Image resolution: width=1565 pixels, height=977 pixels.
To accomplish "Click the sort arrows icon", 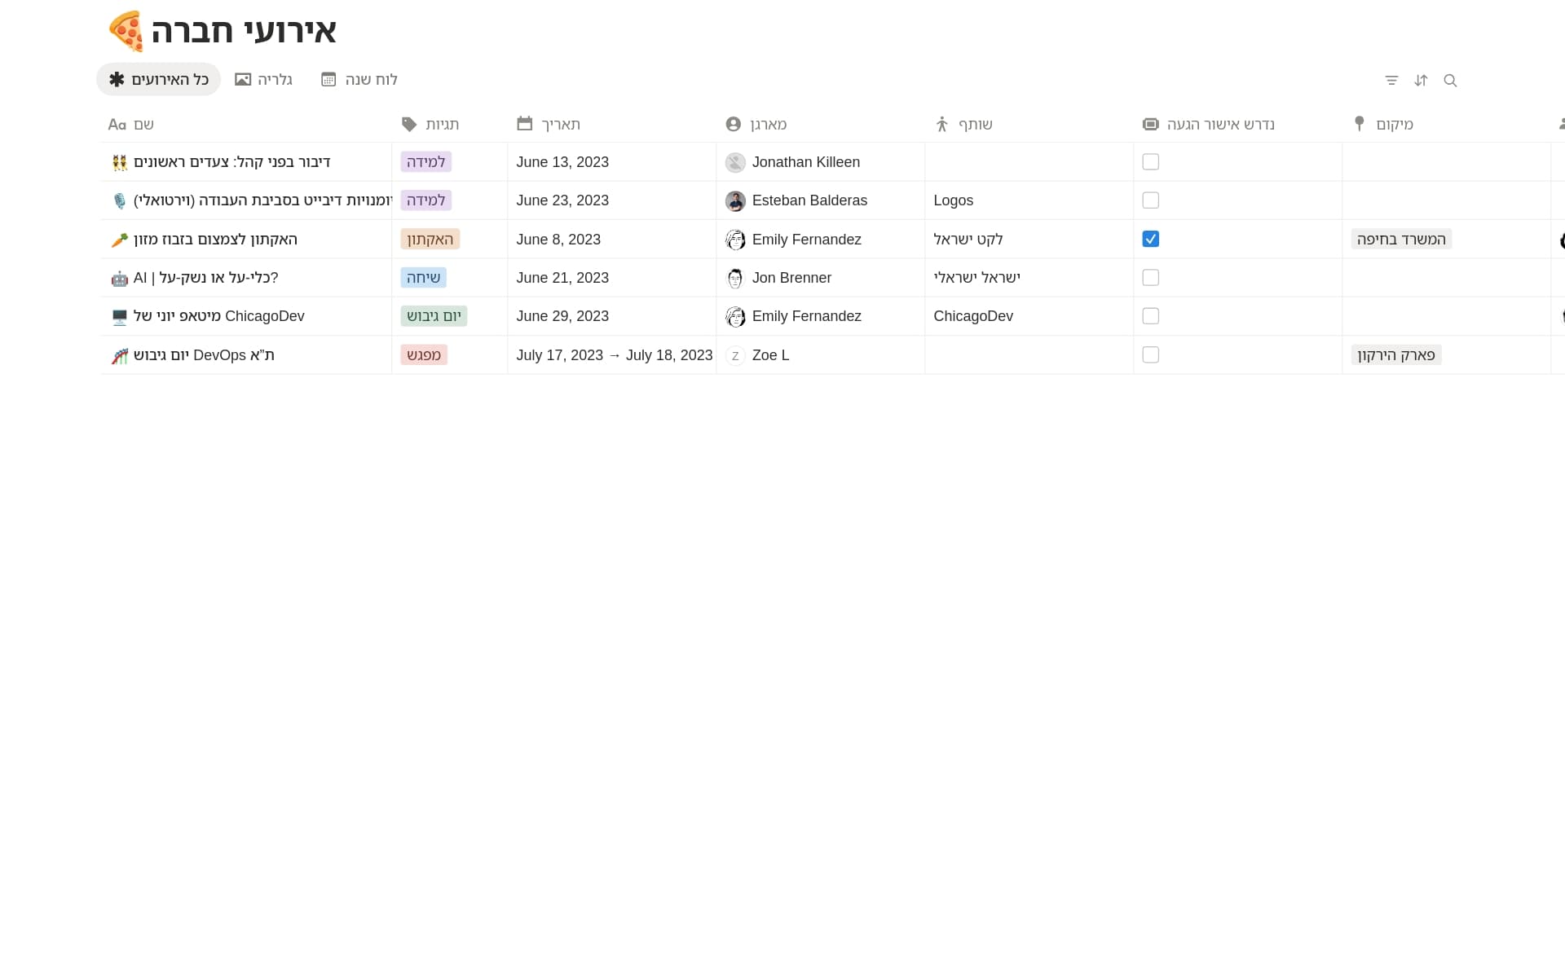I will click(1421, 80).
